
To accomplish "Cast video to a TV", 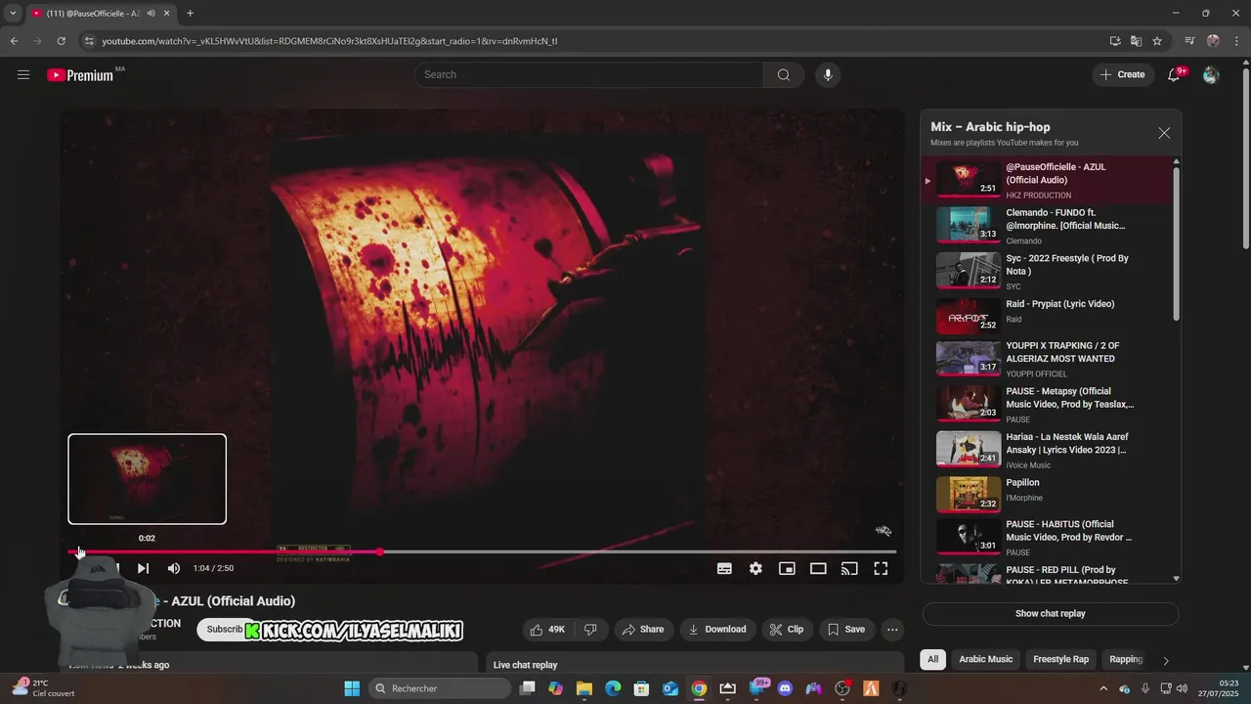I will click(x=849, y=568).
